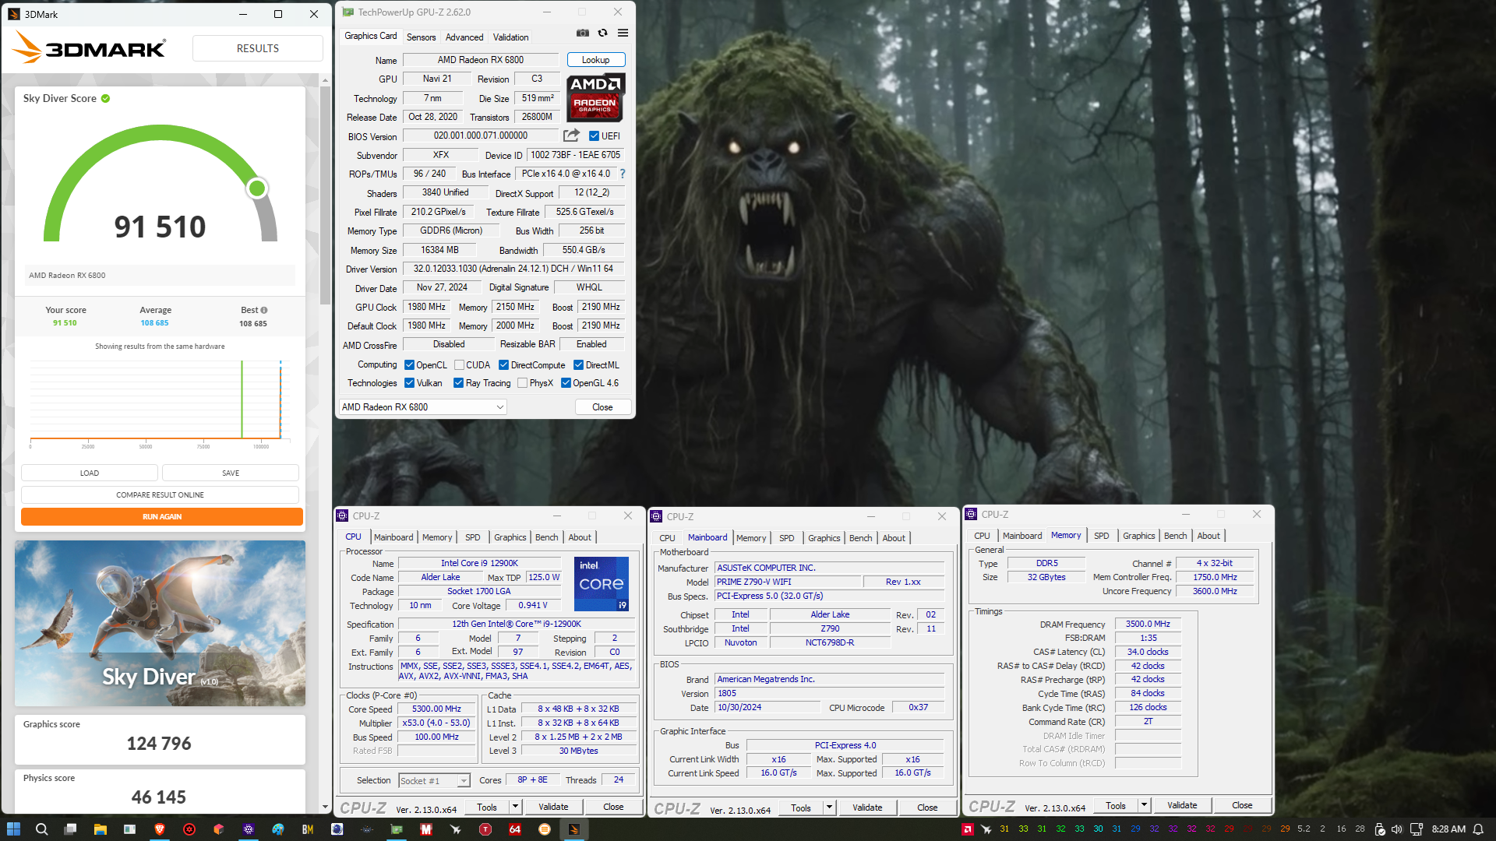Switch to the Advanced tab in GPU-Z

click(x=464, y=37)
